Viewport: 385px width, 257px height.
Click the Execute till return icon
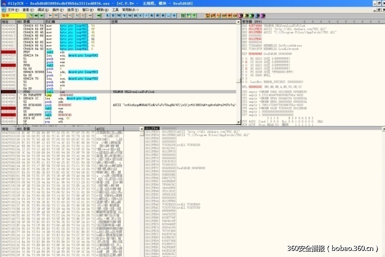pyautogui.click(x=90, y=15)
